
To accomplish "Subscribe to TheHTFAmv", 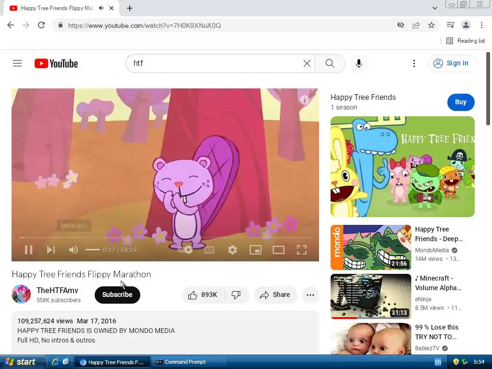I will coord(117,295).
